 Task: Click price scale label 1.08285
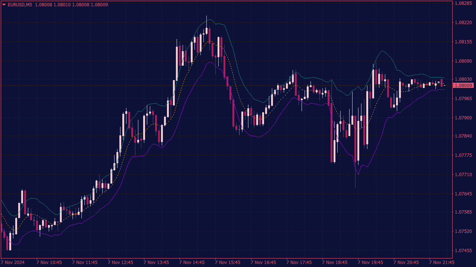point(463,3)
